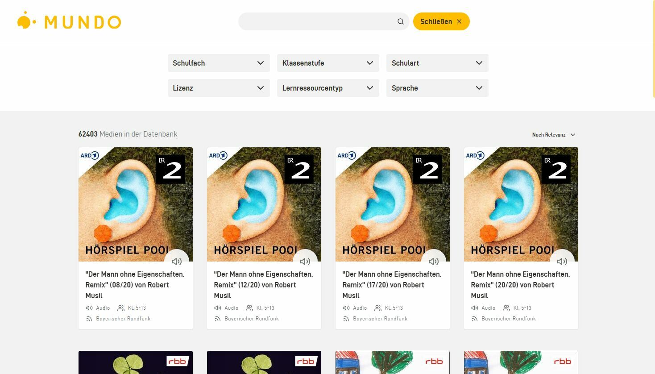
Task: Expand the Sprache filter
Action: (437, 88)
